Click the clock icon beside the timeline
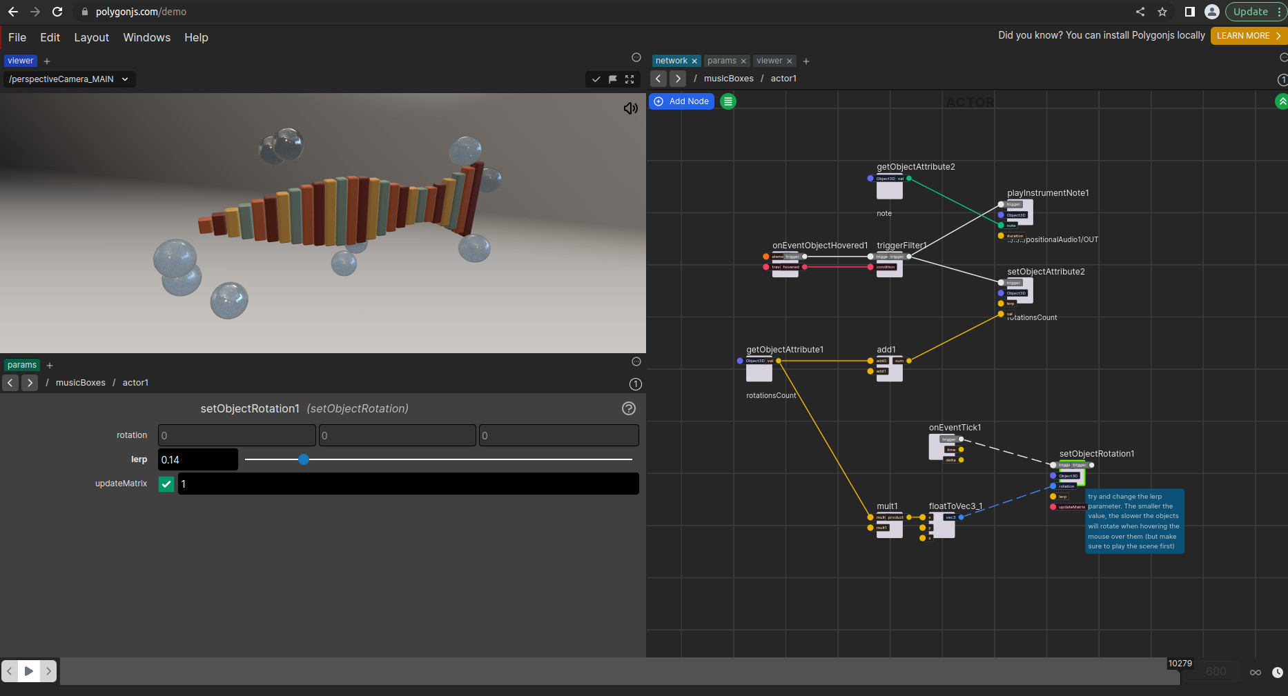The image size is (1288, 696). tap(1278, 672)
